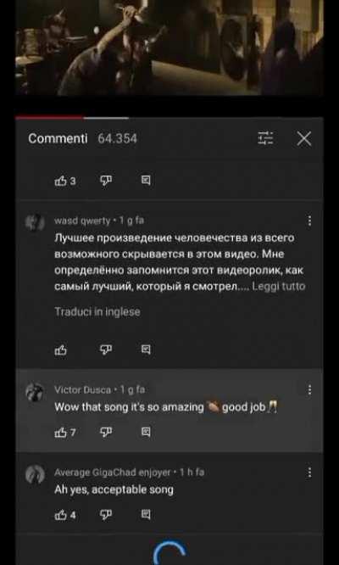Dislike Victor Dusca's comment
The image size is (339, 565).
pos(105,432)
